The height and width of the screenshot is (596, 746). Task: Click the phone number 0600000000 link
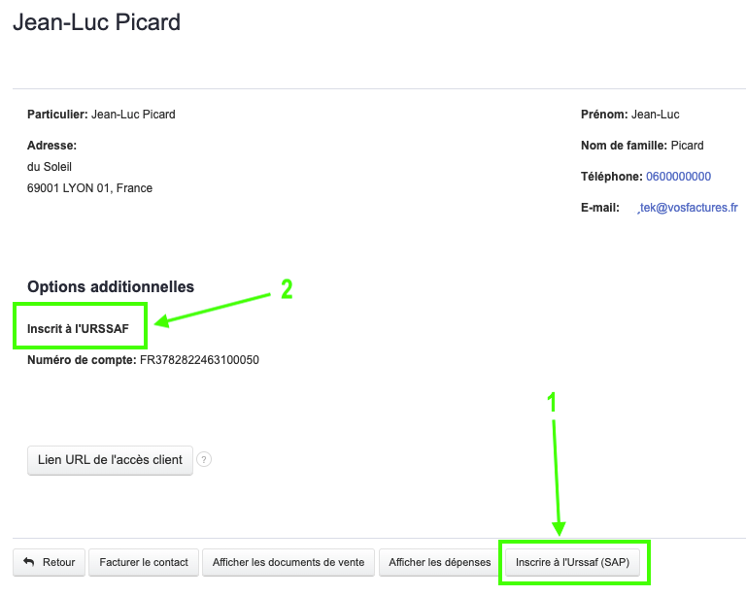pyautogui.click(x=678, y=177)
